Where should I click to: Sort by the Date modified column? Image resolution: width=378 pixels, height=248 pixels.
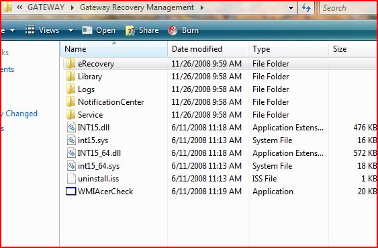208,49
